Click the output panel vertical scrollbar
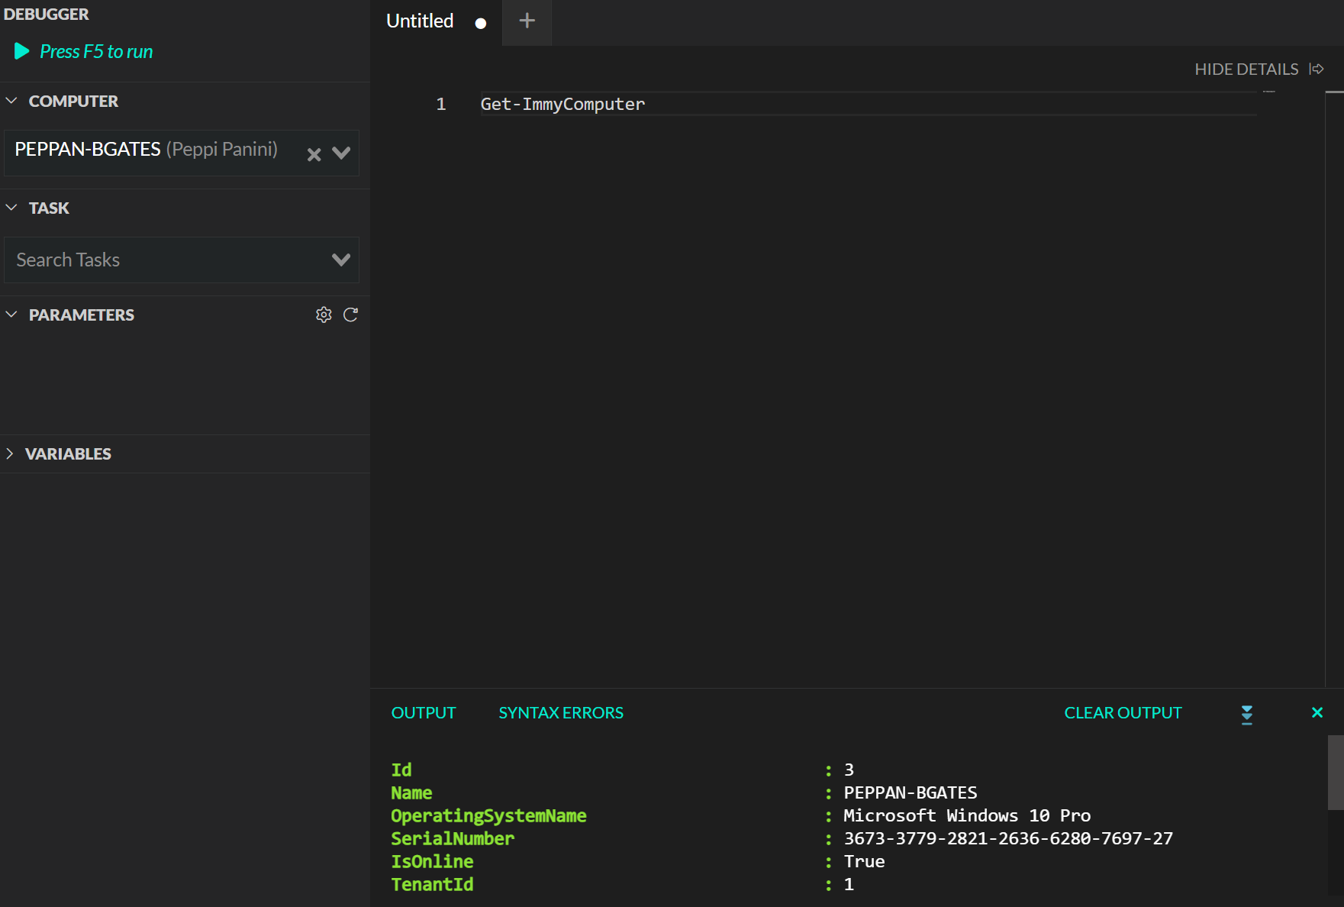Viewport: 1344px width, 907px height. click(1335, 773)
